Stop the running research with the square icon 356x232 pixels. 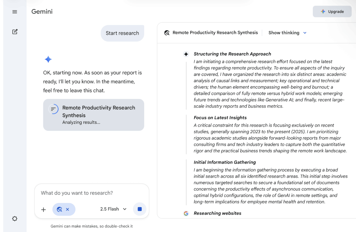[x=139, y=209]
